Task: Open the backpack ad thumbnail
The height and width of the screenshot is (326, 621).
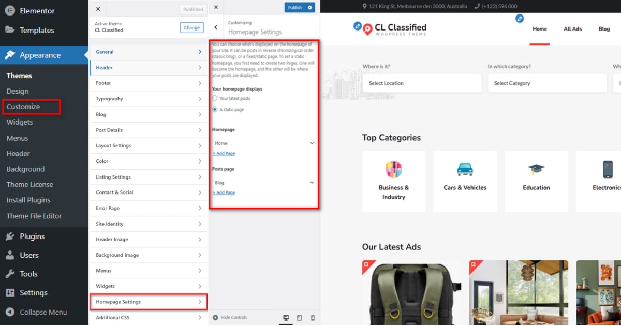Action: (411, 293)
